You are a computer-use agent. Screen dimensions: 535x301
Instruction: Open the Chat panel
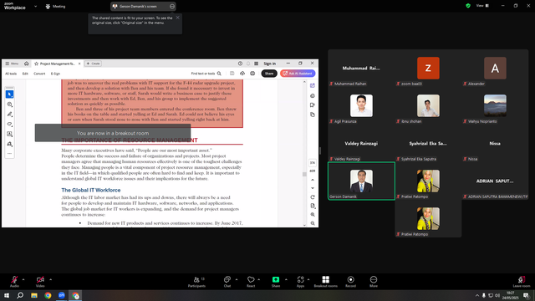227,281
